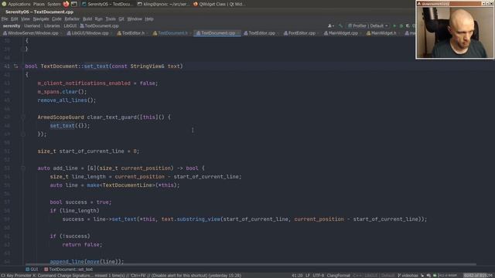Viewport: 495px width, 278px height.
Task: Click the webcam overlay window
Action: [455, 29]
